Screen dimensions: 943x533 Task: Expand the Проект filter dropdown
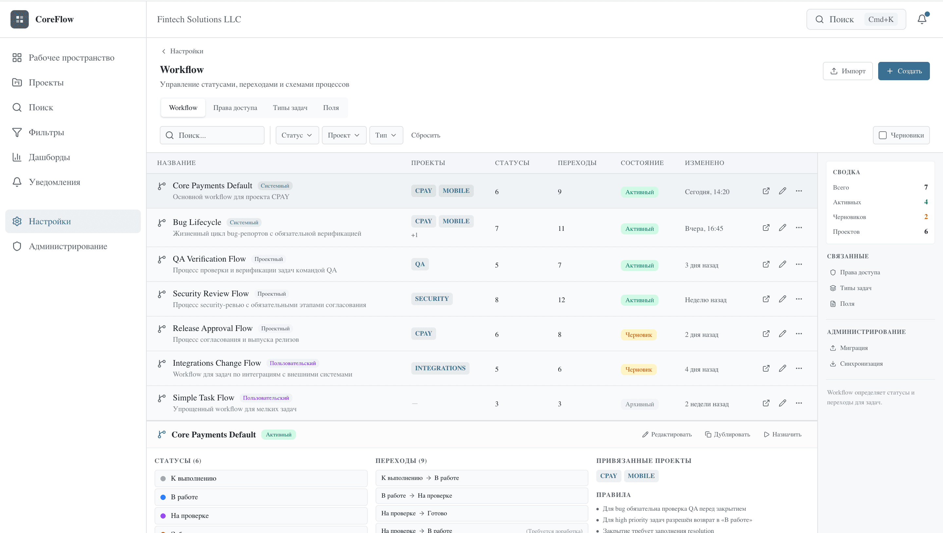tap(343, 135)
